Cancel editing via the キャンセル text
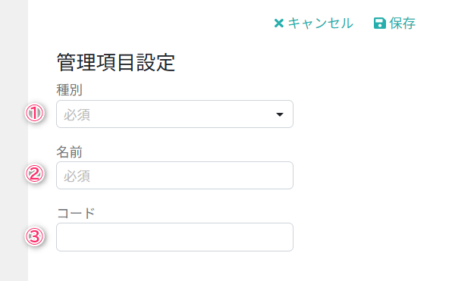 pos(321,23)
